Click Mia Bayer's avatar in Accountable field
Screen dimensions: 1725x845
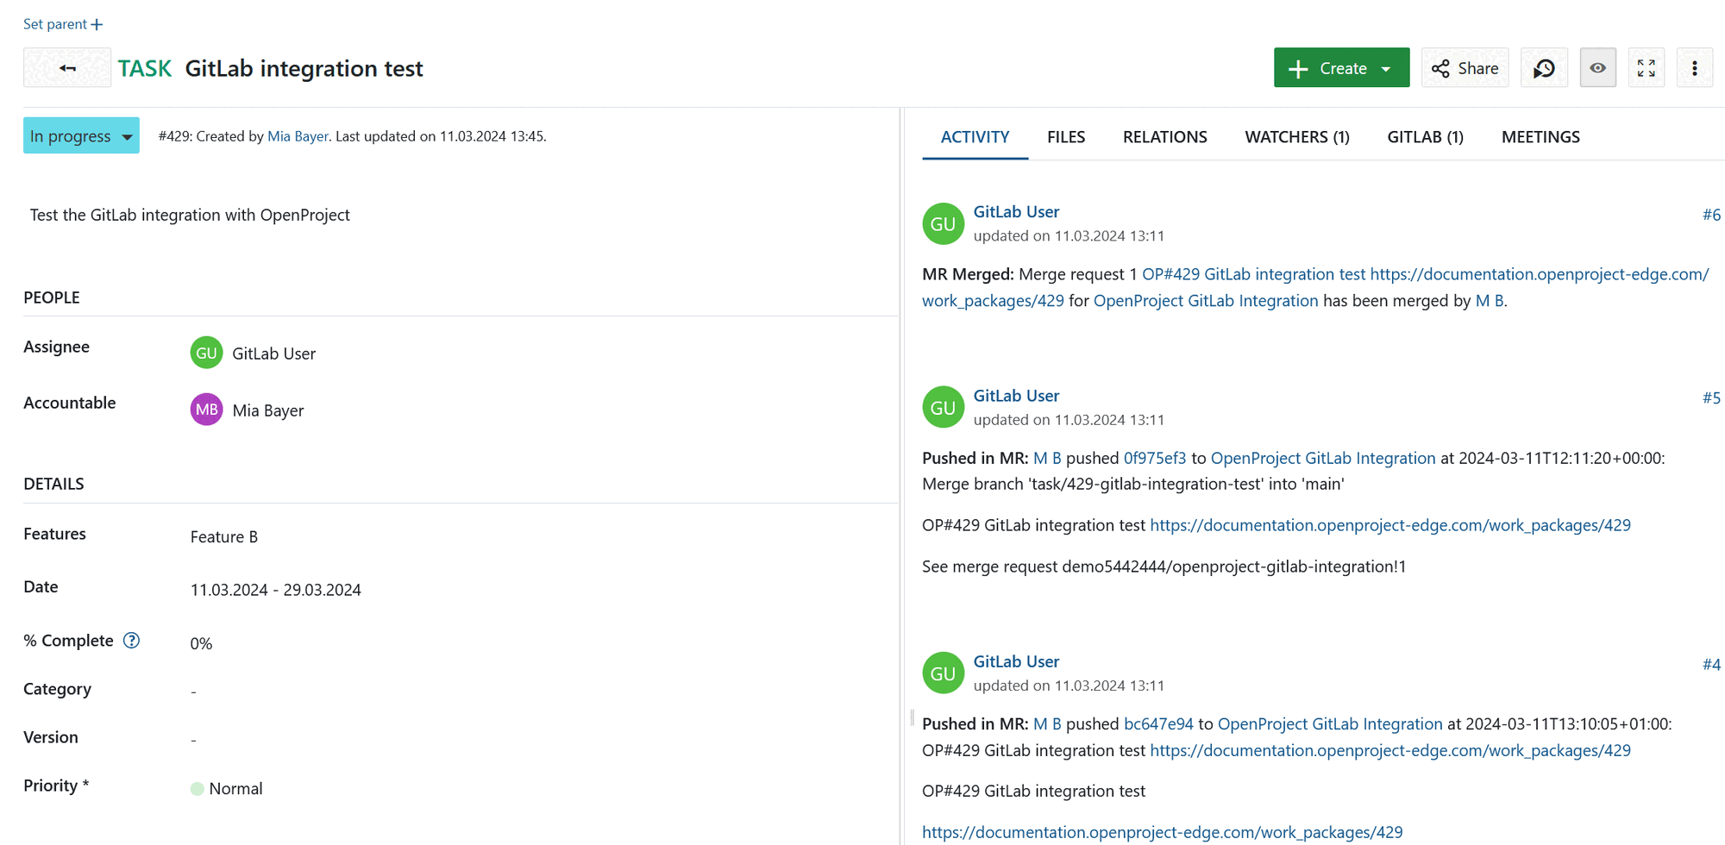(206, 409)
